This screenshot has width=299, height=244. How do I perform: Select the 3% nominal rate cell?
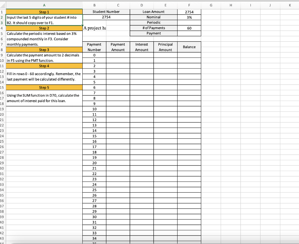click(x=189, y=17)
